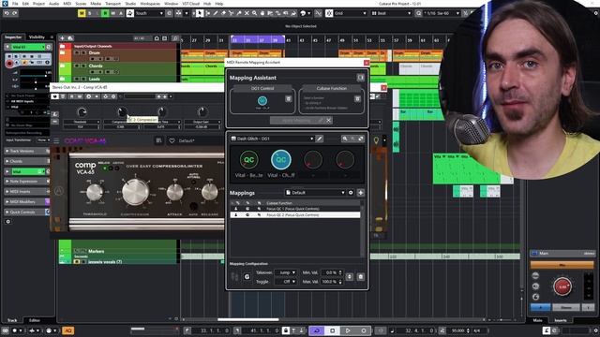The height and width of the screenshot is (337, 600).
Task: Delete the QC1 Control assignment trash icon
Action: pyautogui.click(x=289, y=99)
